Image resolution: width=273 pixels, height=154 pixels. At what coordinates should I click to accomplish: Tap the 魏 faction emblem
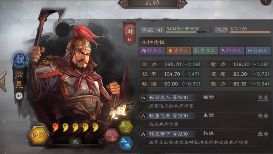tap(20, 59)
